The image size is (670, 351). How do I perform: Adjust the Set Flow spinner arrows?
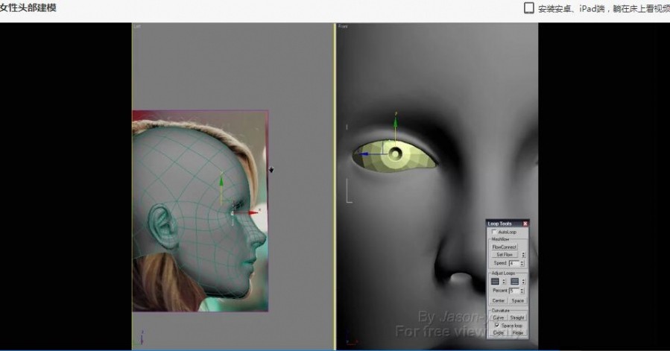click(x=523, y=255)
